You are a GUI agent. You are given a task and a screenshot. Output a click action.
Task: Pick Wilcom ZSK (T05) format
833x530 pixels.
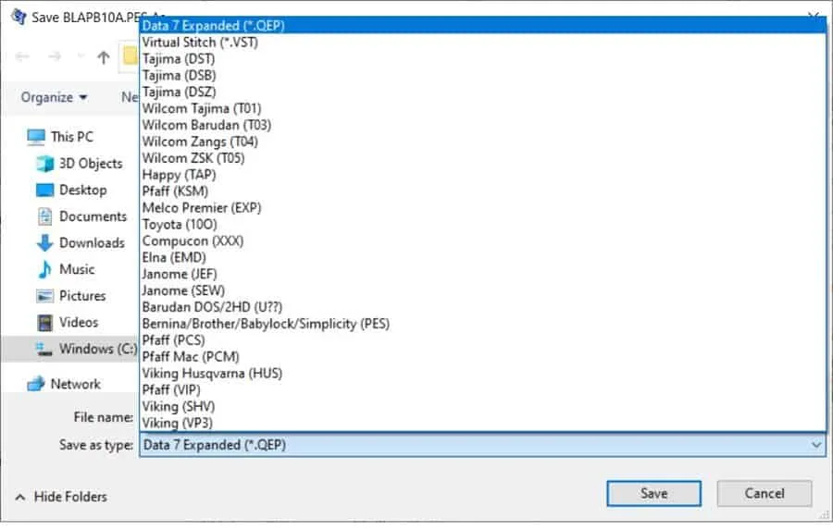[x=482, y=158]
